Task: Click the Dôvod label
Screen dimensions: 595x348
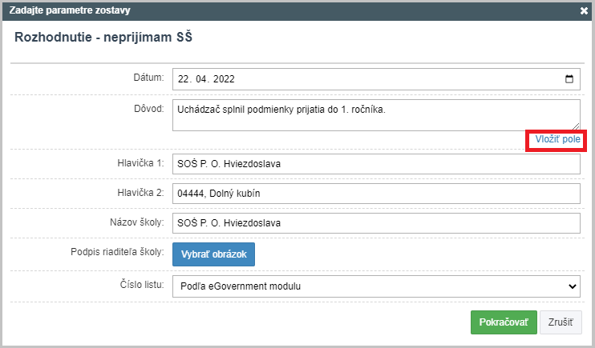Action: coord(149,109)
